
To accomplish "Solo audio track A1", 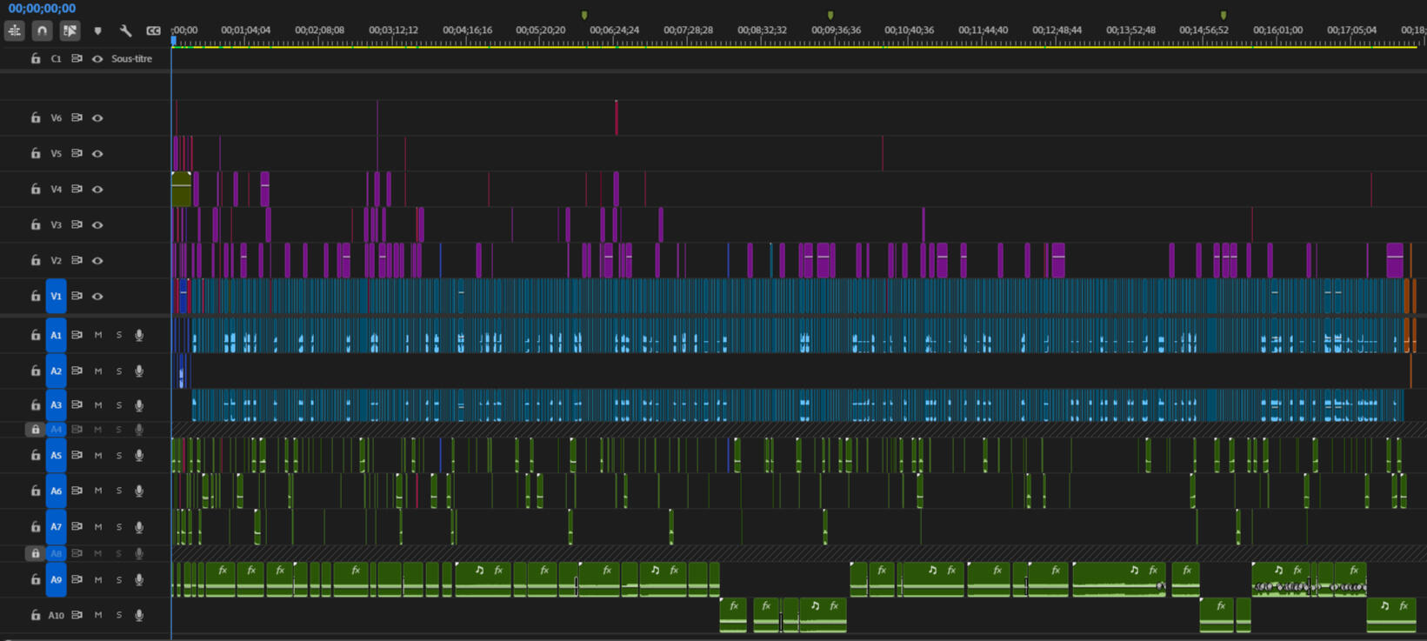I will pyautogui.click(x=119, y=335).
